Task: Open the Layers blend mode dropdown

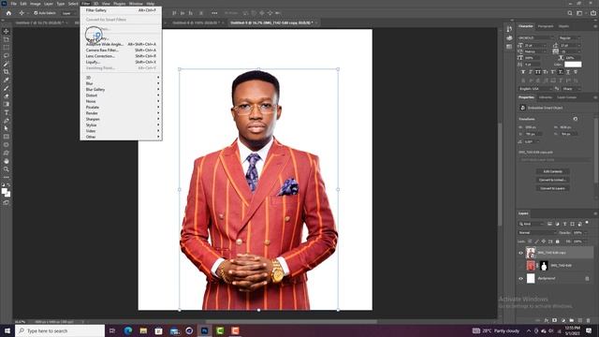Action: 537,232
